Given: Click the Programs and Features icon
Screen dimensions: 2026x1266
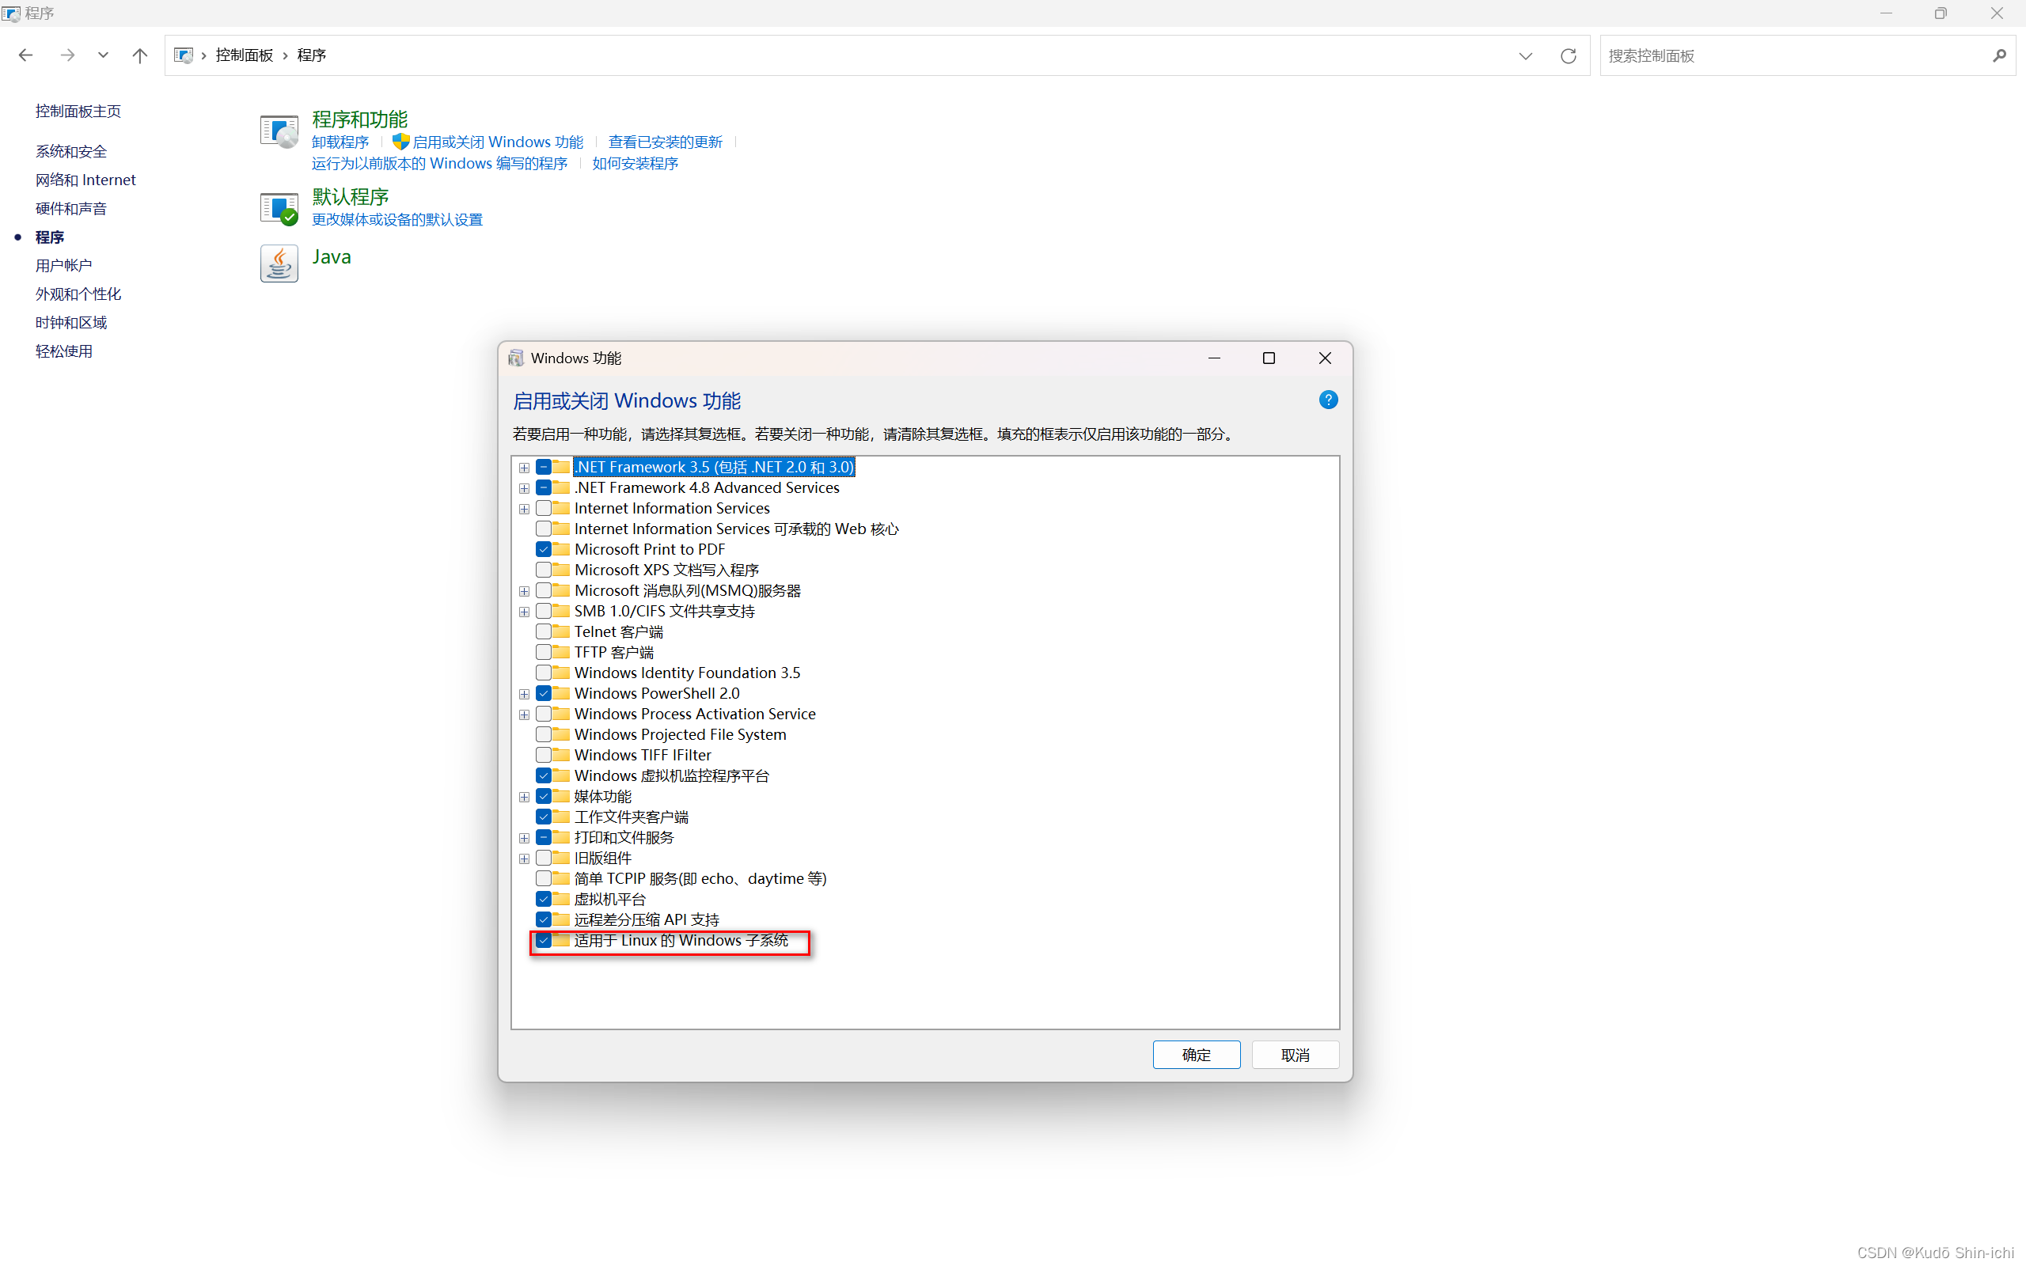Looking at the screenshot, I should click(279, 131).
